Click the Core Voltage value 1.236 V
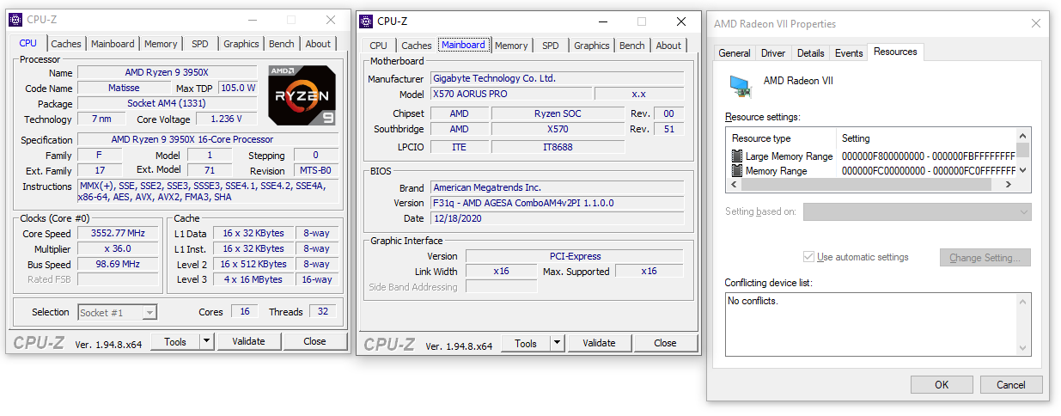This screenshot has width=1061, height=416. [226, 119]
